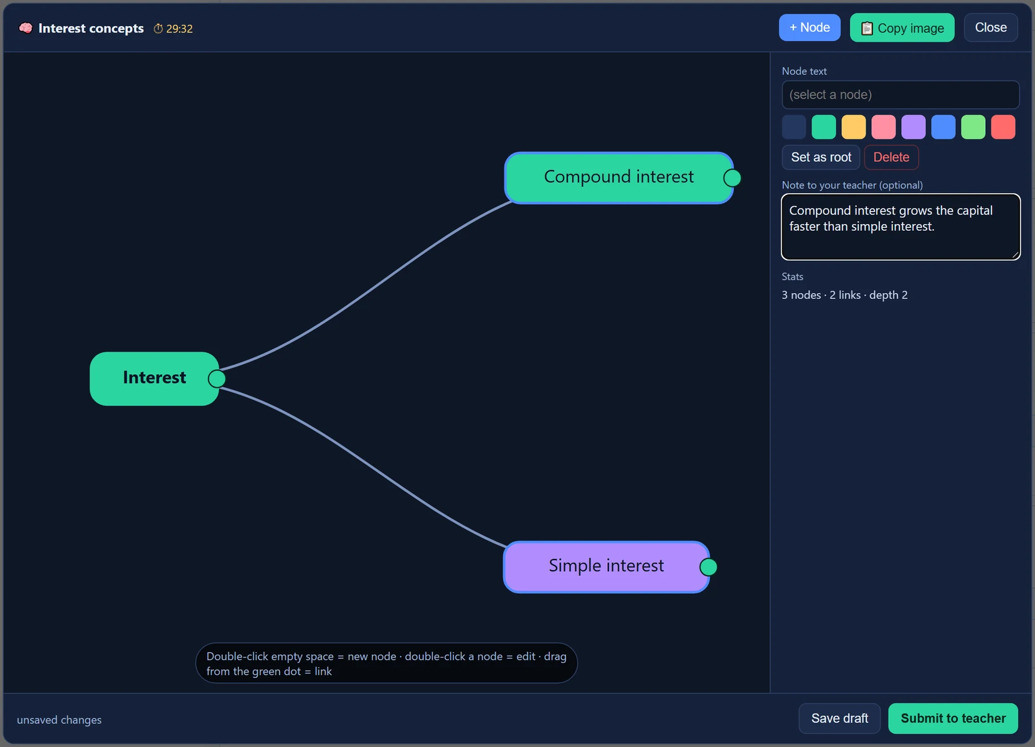Close the mind map editor
Image resolution: width=1035 pixels, height=747 pixels.
pos(991,27)
